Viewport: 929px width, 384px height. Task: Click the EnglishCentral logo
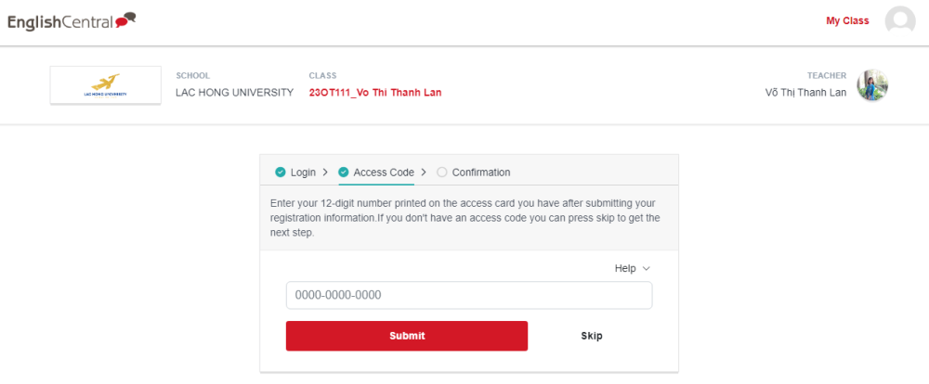point(72,22)
